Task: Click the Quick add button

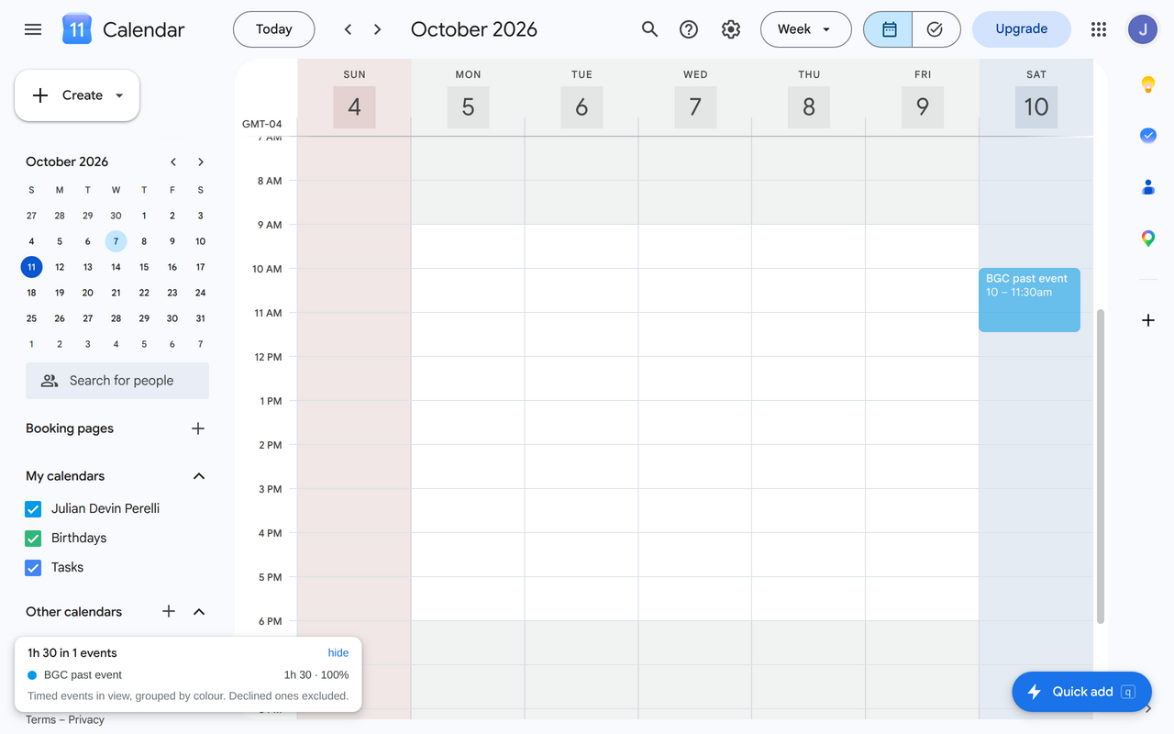Action: (x=1081, y=692)
